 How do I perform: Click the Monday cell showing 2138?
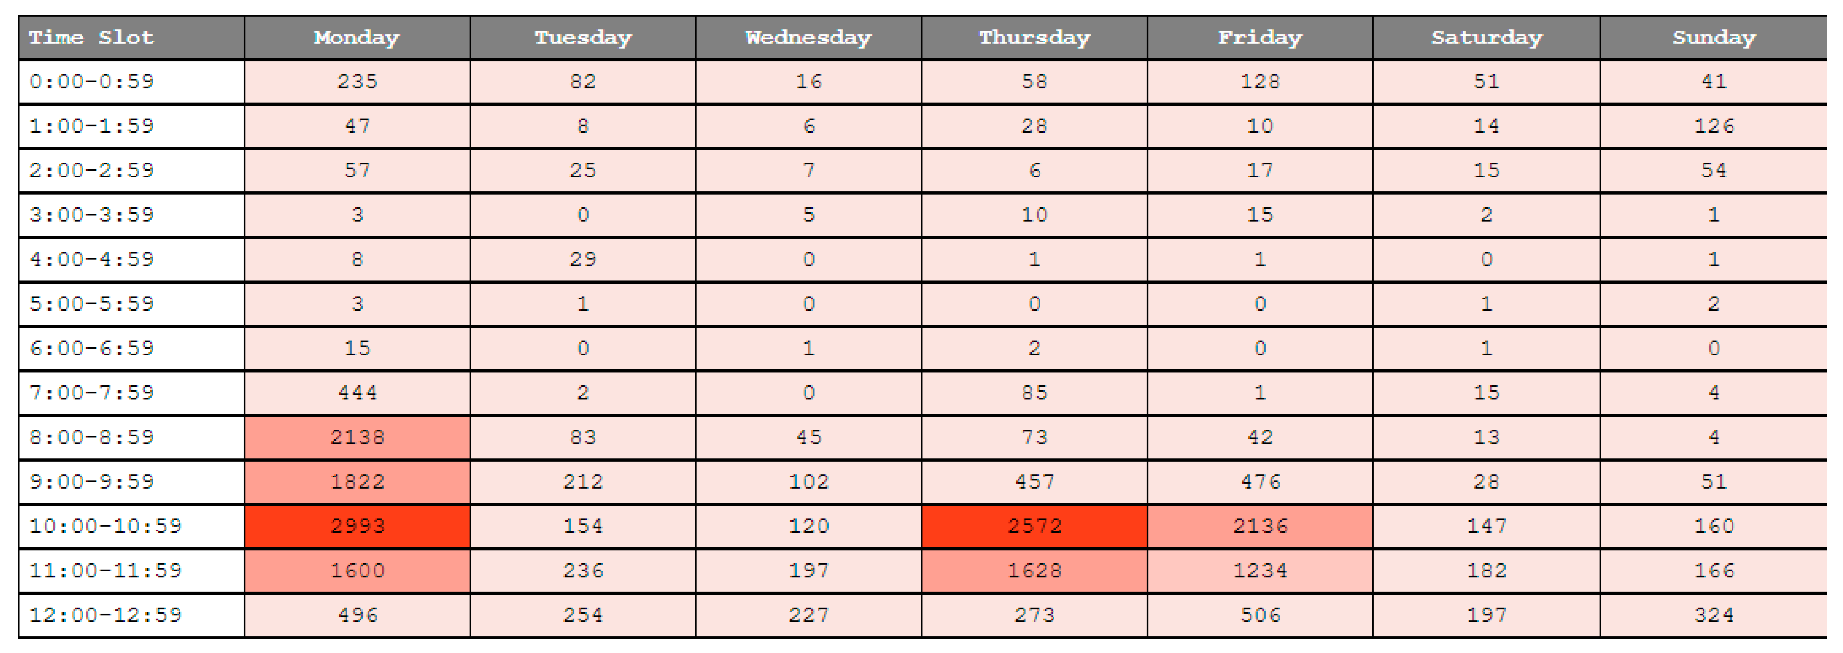point(357,437)
